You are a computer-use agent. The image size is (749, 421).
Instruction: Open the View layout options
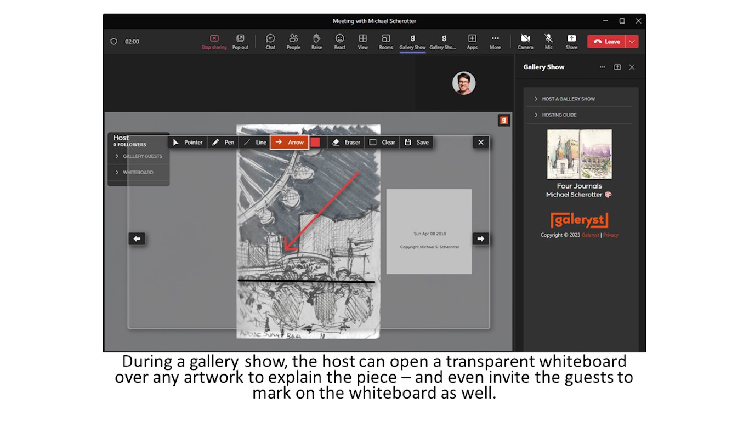tap(363, 42)
